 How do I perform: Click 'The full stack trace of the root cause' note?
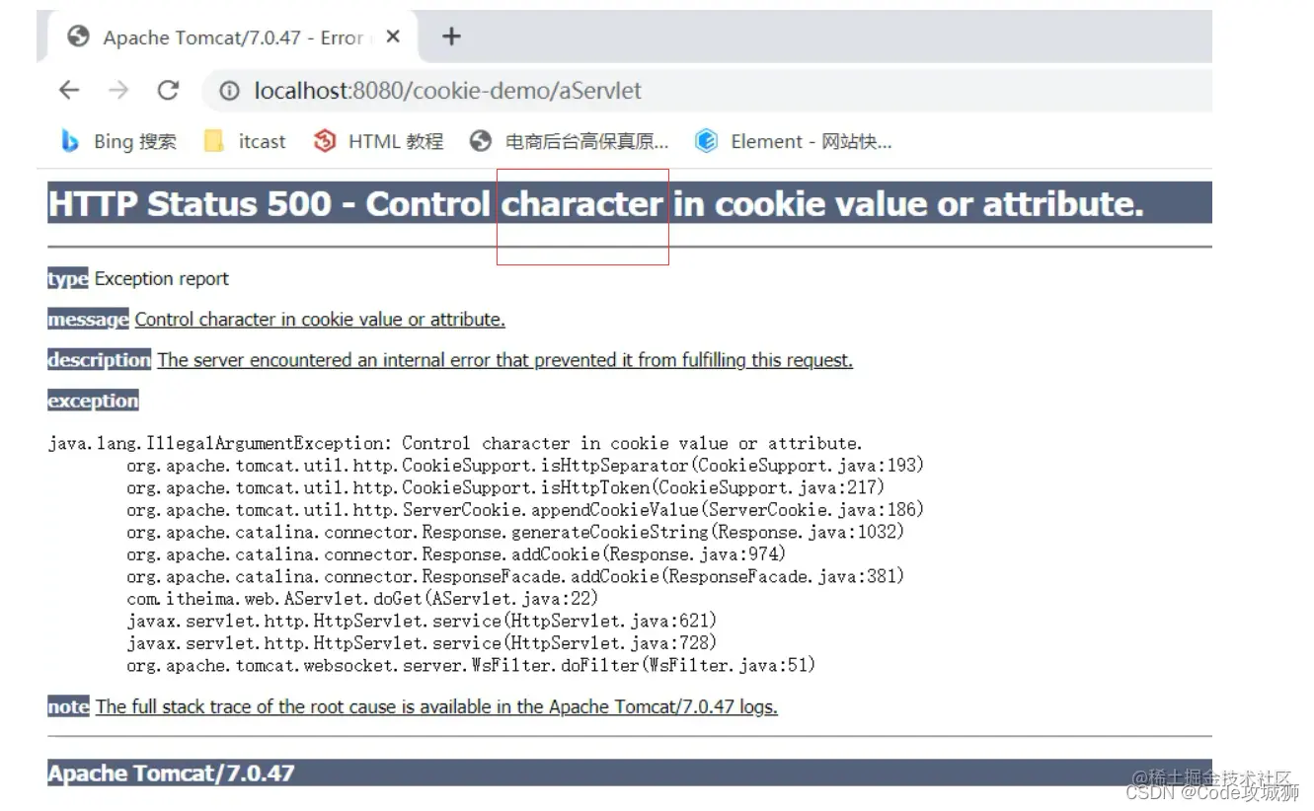coord(436,706)
